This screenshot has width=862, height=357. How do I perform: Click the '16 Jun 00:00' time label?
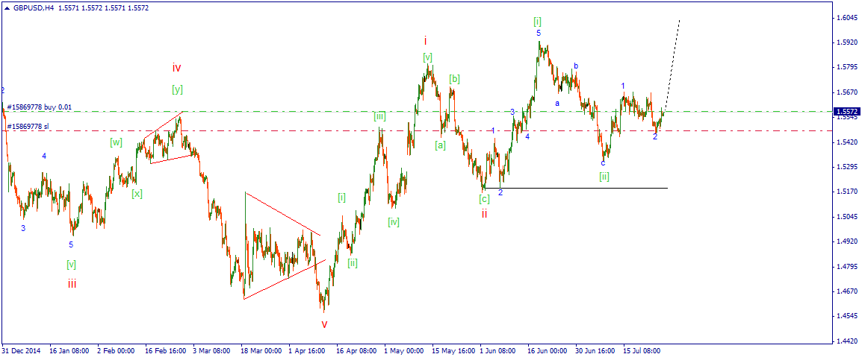pos(548,350)
